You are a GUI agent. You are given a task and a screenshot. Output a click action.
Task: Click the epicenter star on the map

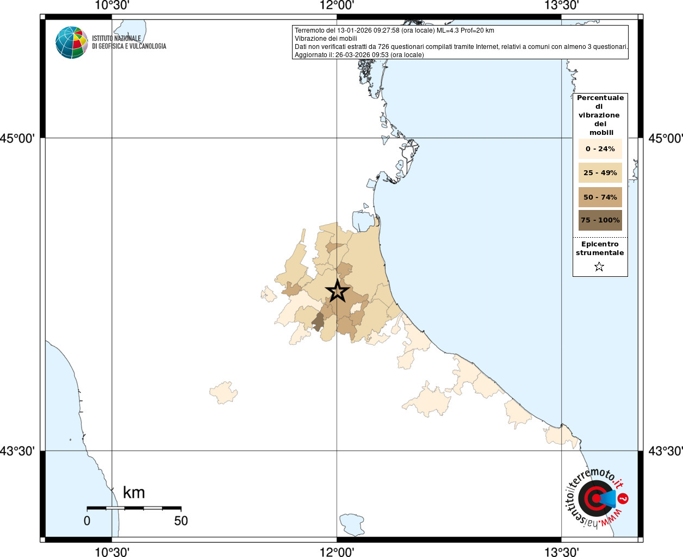tap(337, 292)
